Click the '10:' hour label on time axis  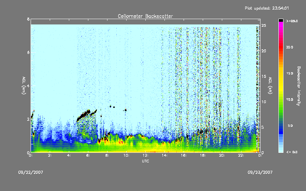click(x=126, y=155)
